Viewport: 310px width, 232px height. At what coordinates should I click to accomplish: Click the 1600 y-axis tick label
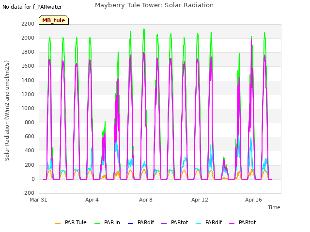pyautogui.click(x=28, y=66)
